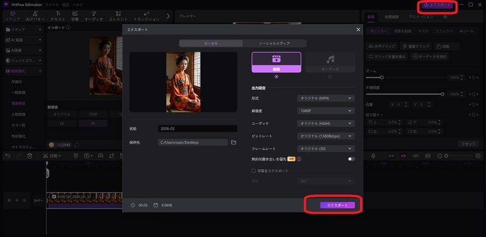Collapse the 動画強化 sidebar section

coord(24,71)
